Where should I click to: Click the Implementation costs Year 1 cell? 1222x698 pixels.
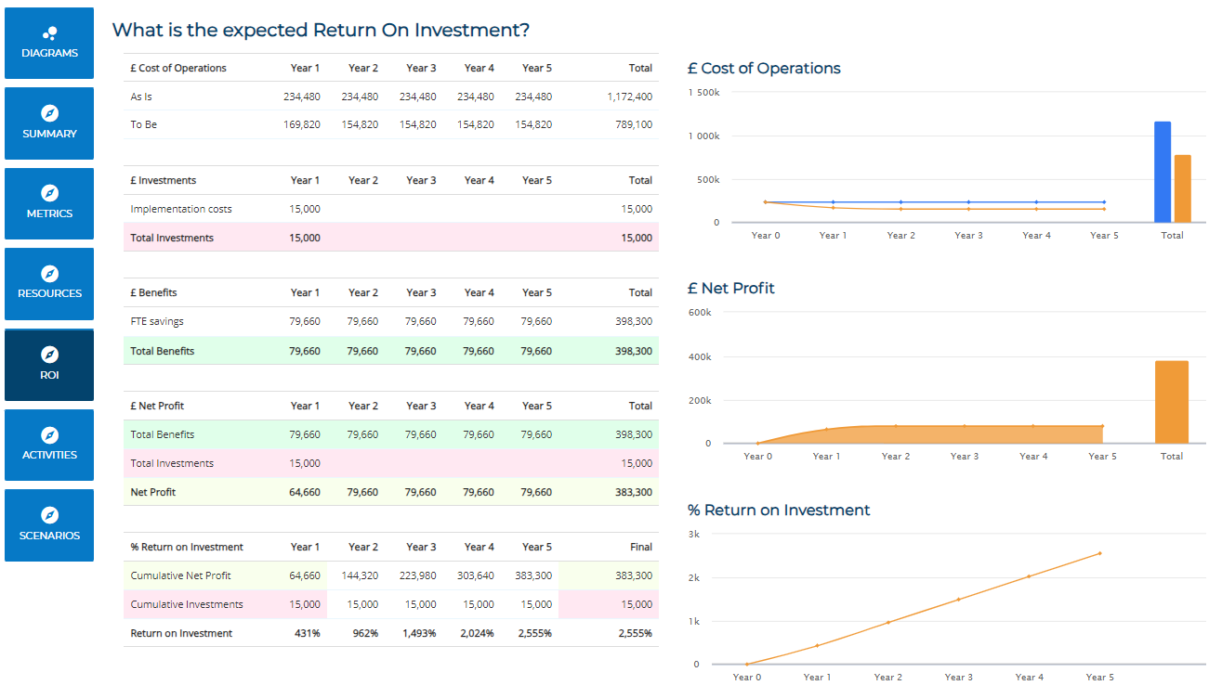coord(304,209)
